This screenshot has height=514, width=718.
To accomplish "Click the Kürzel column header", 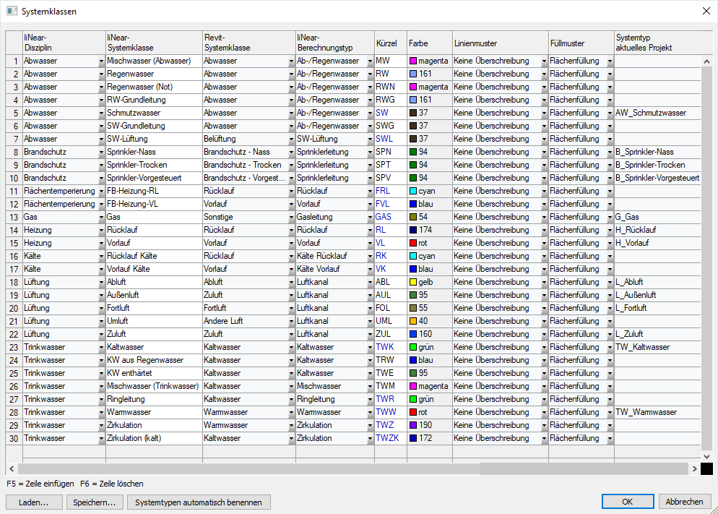I will point(391,43).
